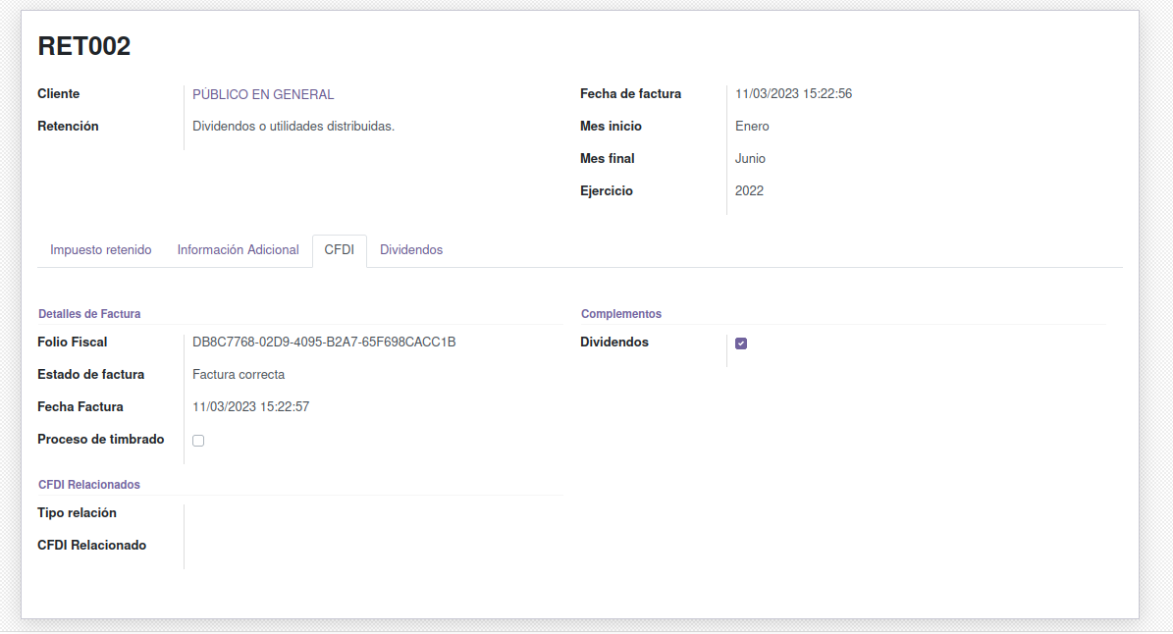The width and height of the screenshot is (1173, 634).
Task: Open the PÚBLICO EN GENERAL client link
Action: 263,95
